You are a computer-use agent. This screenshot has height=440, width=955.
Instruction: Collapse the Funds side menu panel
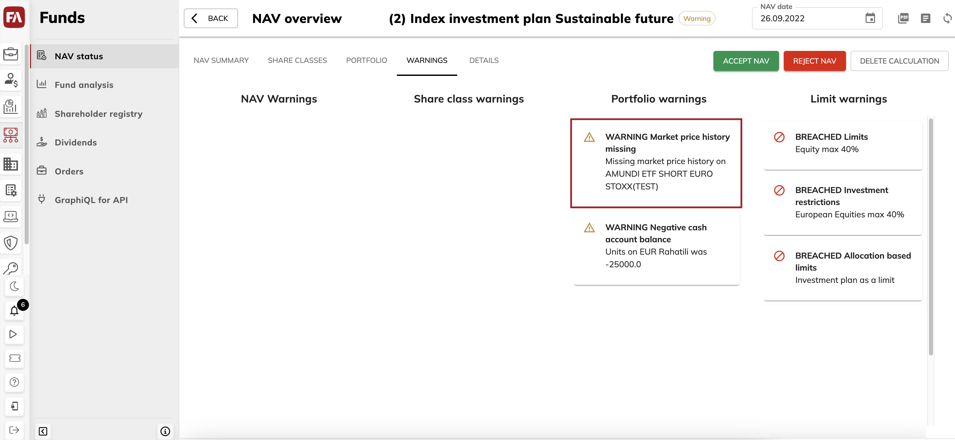click(x=43, y=431)
